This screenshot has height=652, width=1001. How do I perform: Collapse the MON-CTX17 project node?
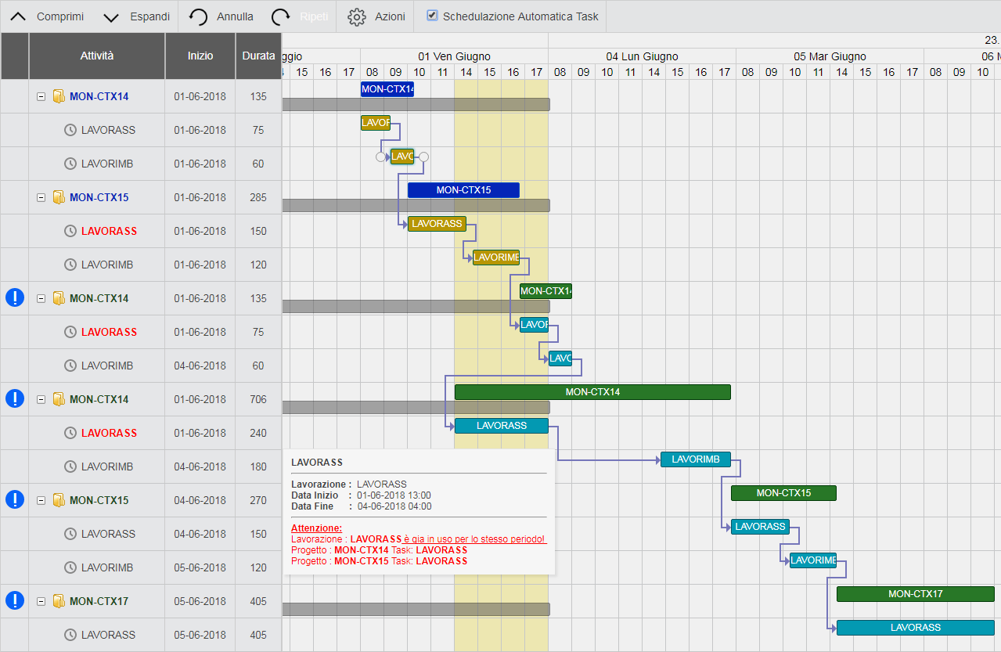41,601
